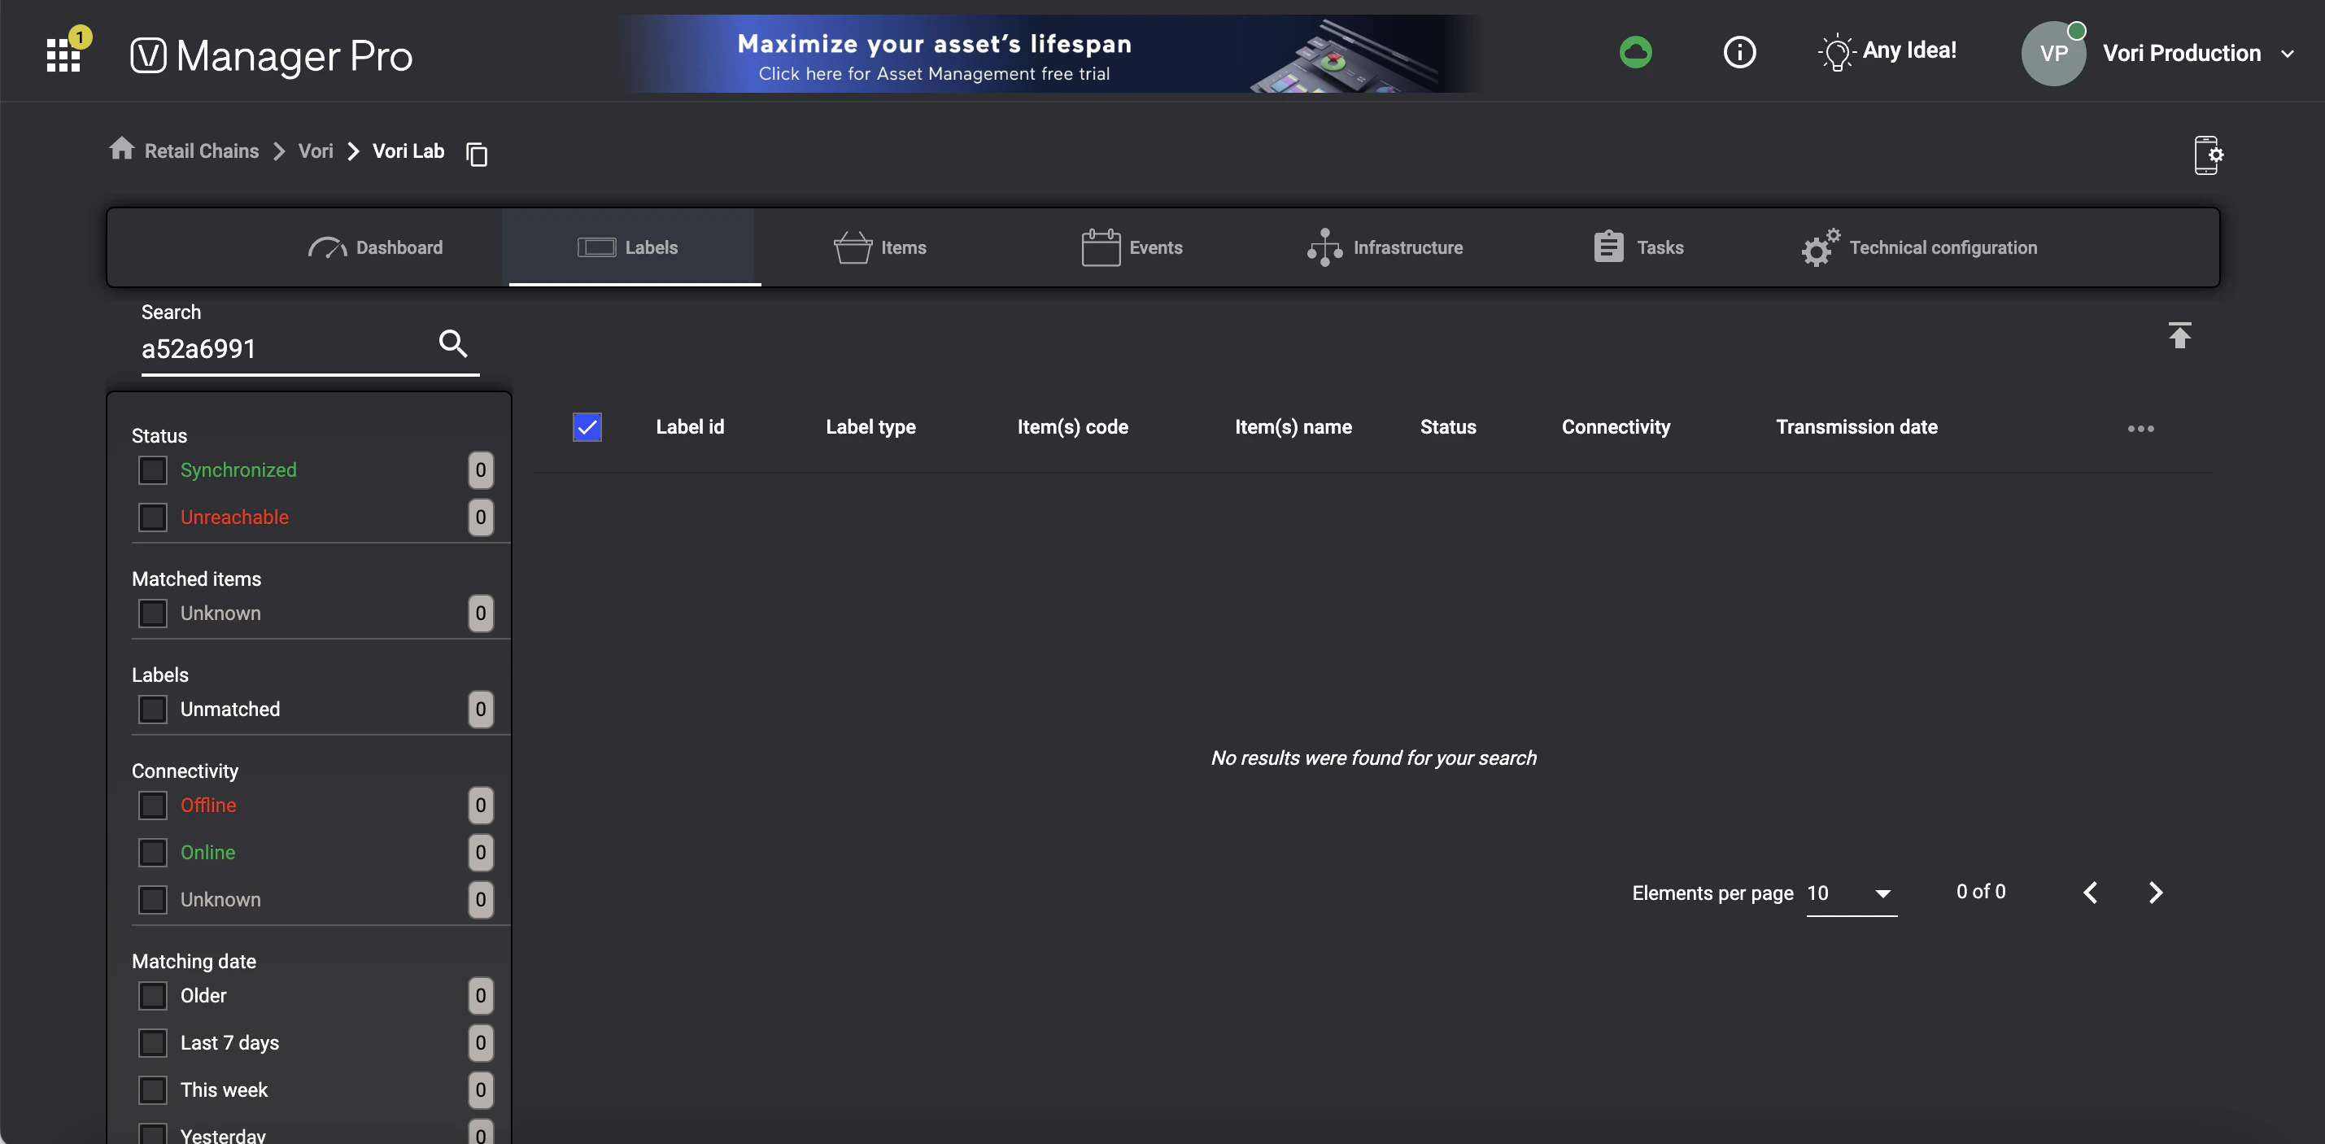The image size is (2325, 1144).
Task: Uncheck the select-all table checkbox
Action: tap(587, 427)
